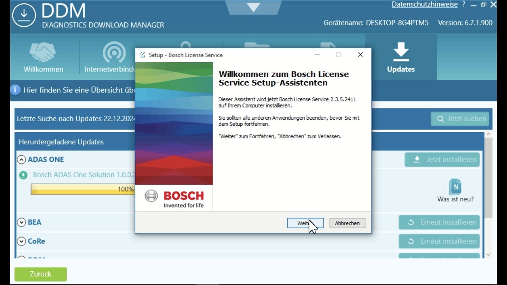Expand the top dropdown arrow panel
This screenshot has height=285, width=507.
click(x=253, y=7)
